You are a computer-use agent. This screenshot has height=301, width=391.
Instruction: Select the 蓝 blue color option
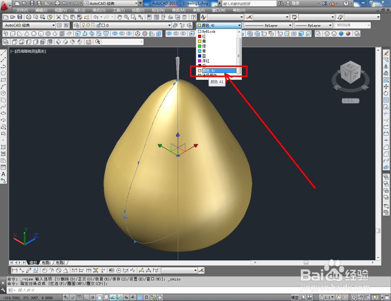click(216, 56)
